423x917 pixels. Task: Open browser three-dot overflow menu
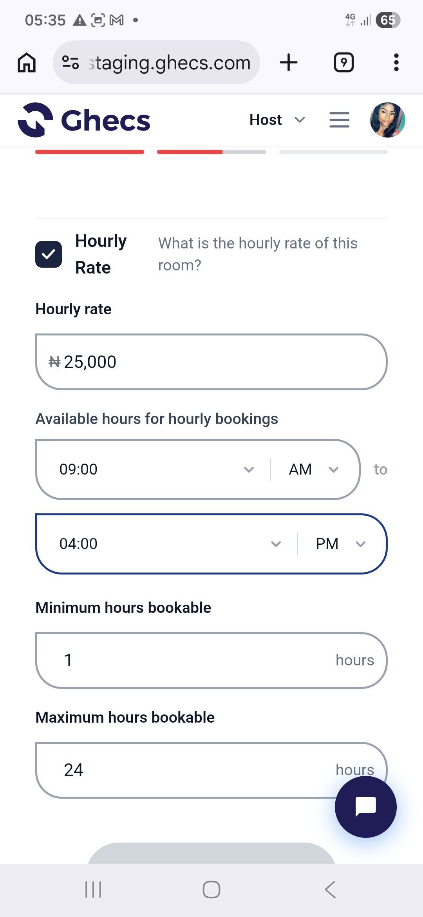tap(396, 63)
